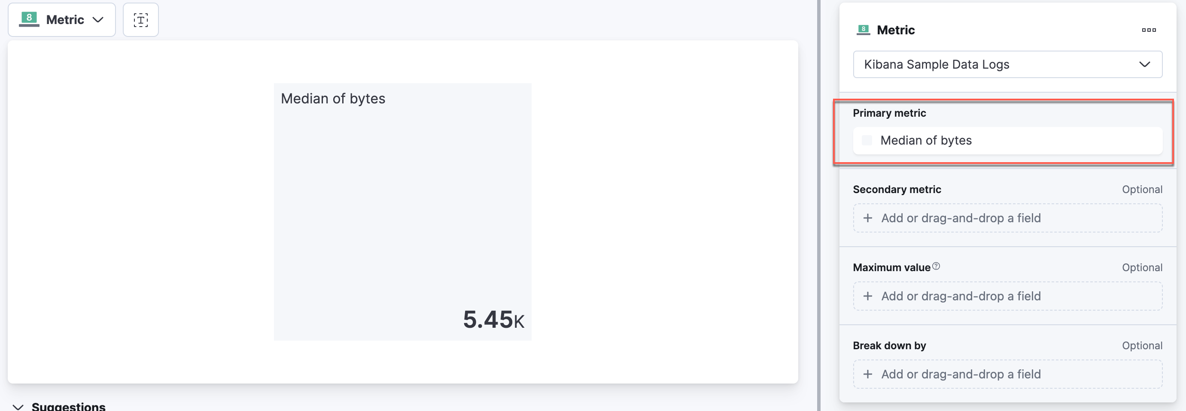This screenshot has width=1186, height=411.
Task: Click the Median of bytes color swatch
Action: pos(867,140)
